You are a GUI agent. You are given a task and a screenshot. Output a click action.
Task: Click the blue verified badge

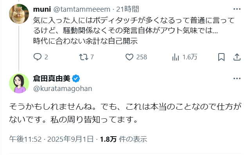tap(76, 78)
